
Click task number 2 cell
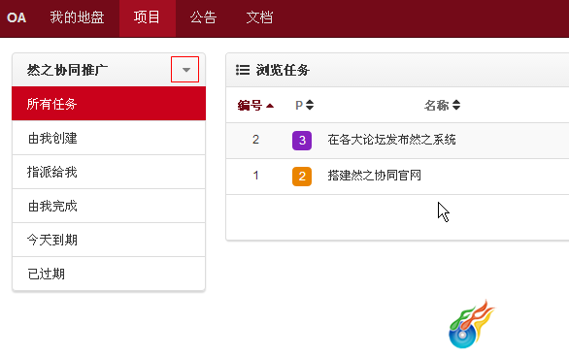tap(255, 140)
